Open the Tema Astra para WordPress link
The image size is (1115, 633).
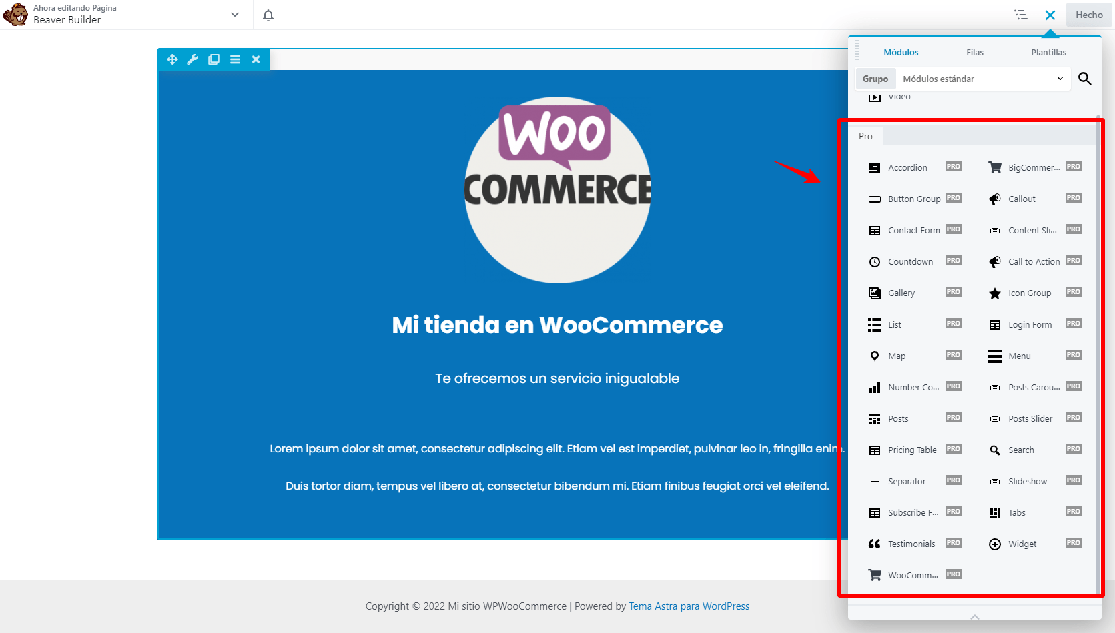click(688, 606)
